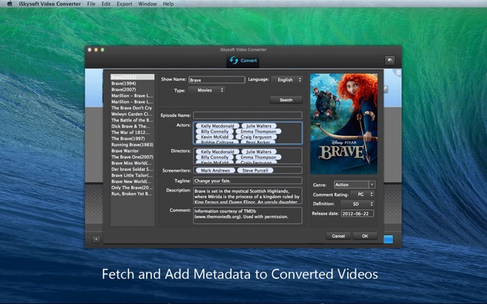Click Kevin McKidd token in Actors
This screenshot has width=487, height=304.
(214, 137)
